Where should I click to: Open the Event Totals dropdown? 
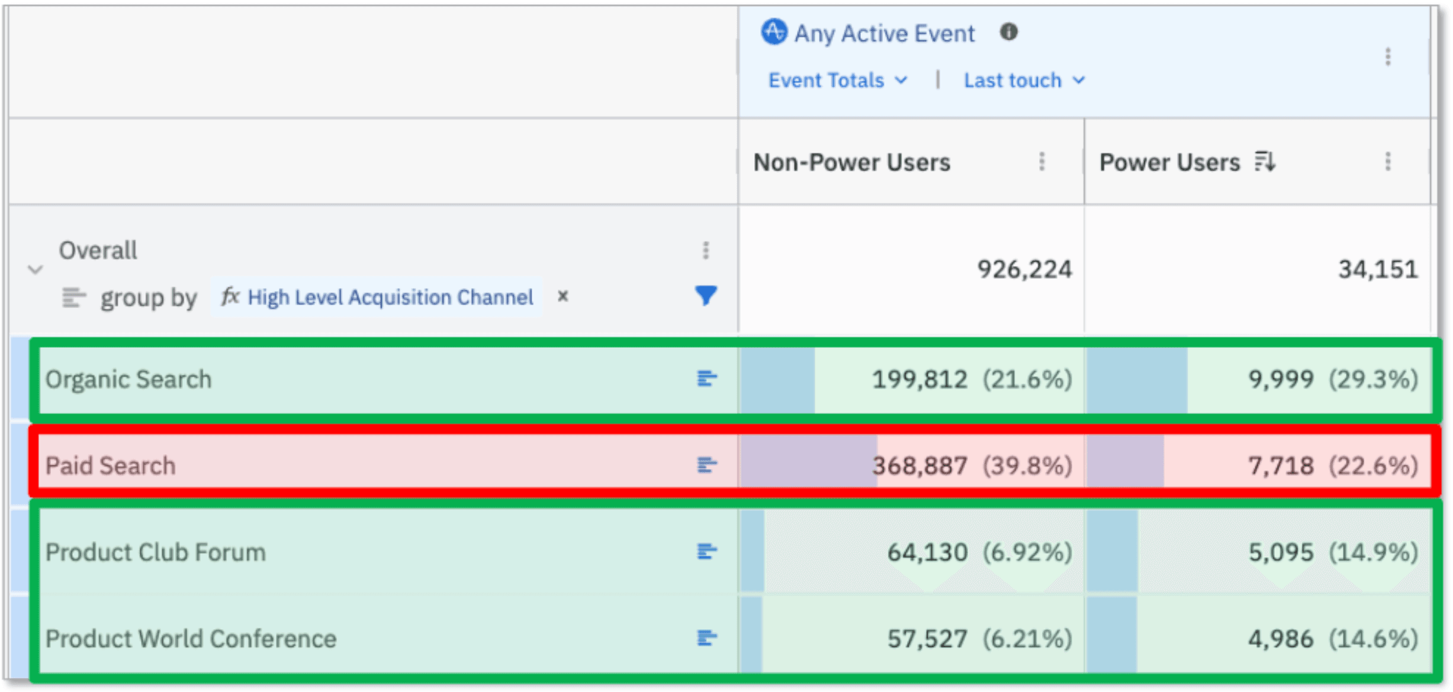837,80
